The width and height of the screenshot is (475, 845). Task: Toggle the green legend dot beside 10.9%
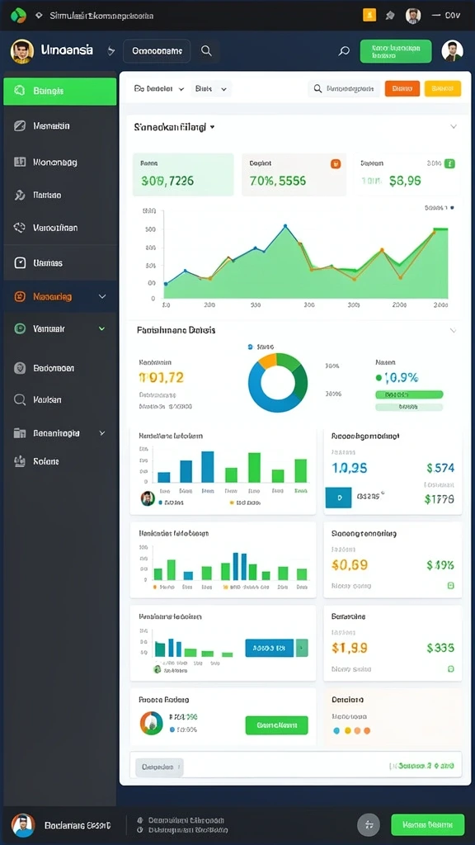(379, 378)
